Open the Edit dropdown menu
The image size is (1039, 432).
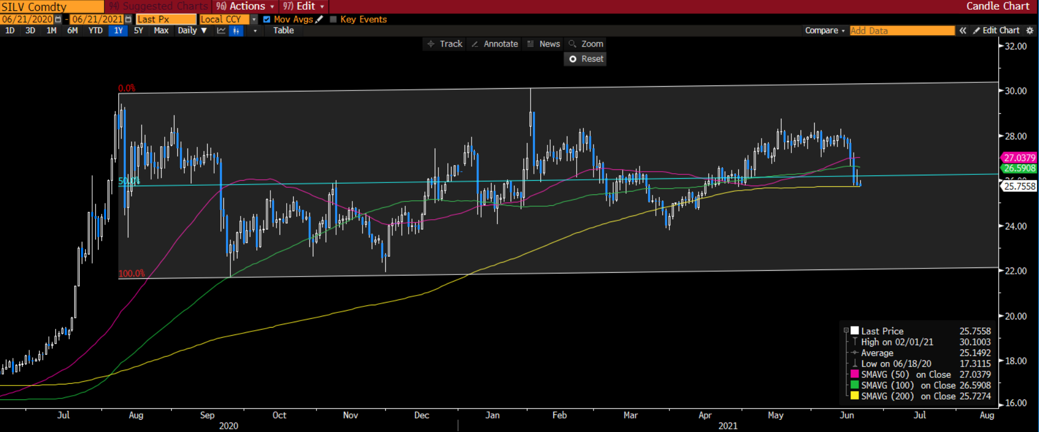[304, 6]
